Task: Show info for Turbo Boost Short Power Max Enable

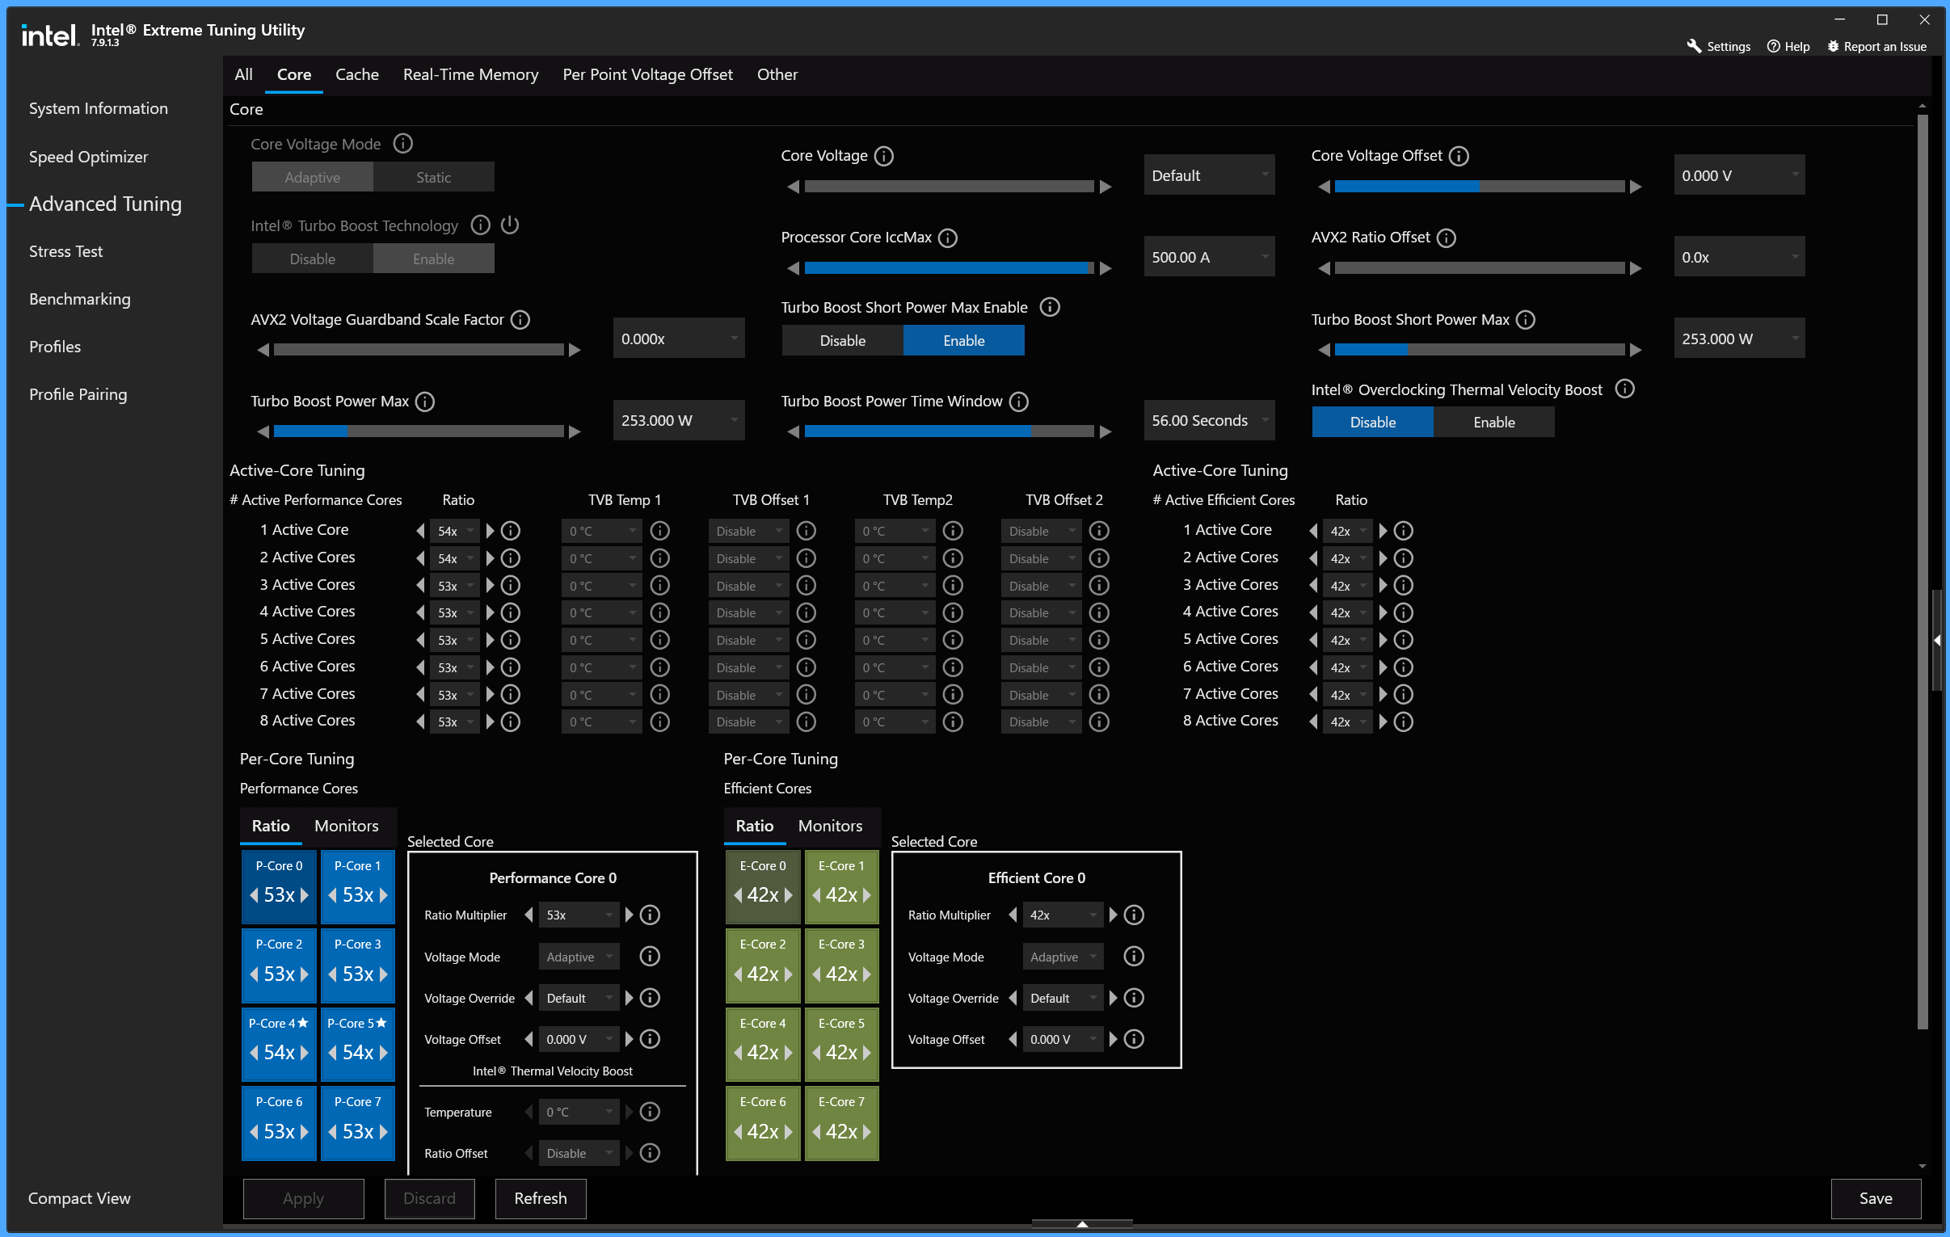Action: coord(1050,306)
